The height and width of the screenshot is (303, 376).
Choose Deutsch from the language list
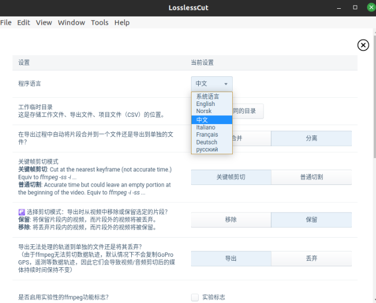(x=212, y=142)
